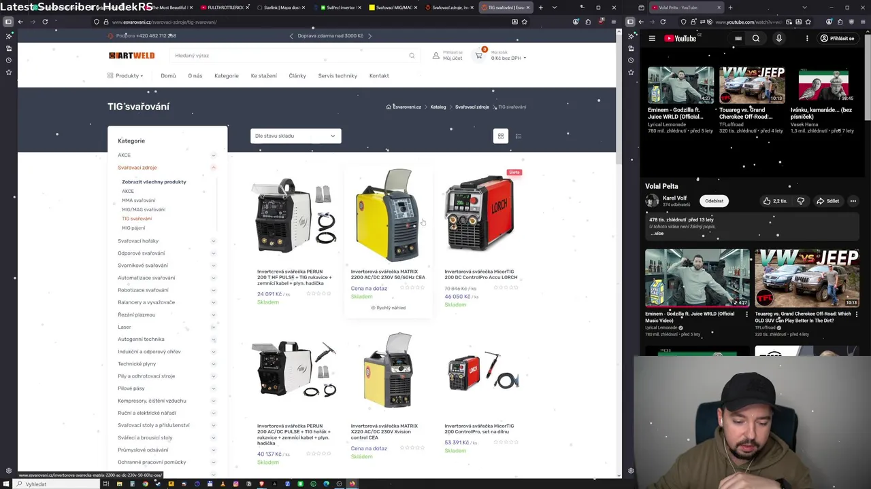Click the YouTube logo

coord(680,39)
